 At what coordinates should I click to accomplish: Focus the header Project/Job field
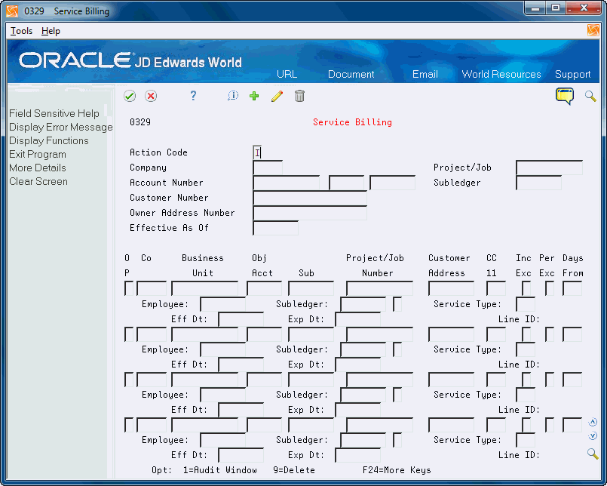pos(549,168)
